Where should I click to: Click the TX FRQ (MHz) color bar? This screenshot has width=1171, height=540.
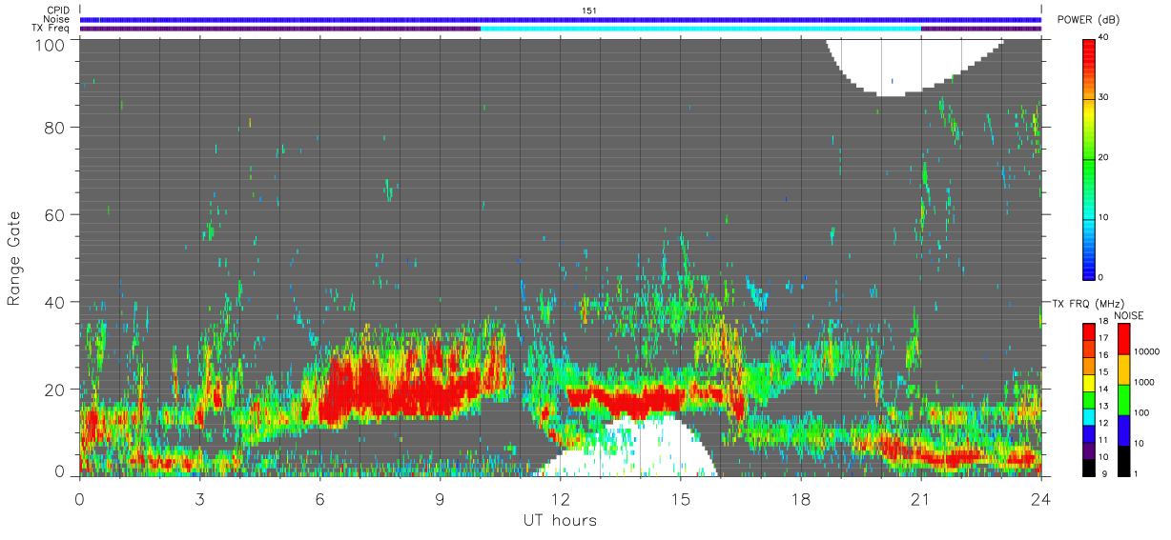(x=1089, y=399)
